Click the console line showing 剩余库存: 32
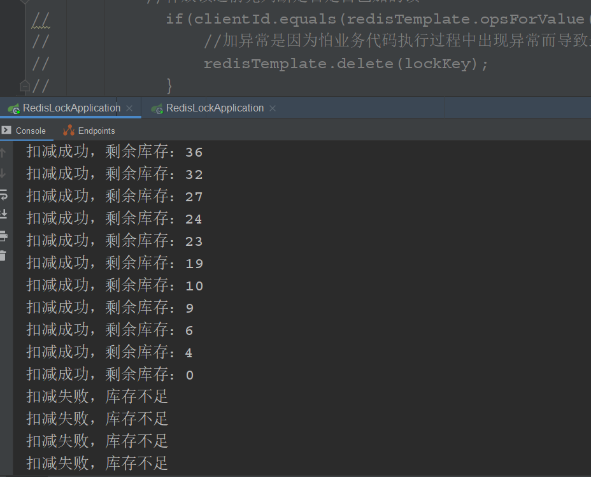Image resolution: width=591 pixels, height=477 pixels. pos(115,174)
